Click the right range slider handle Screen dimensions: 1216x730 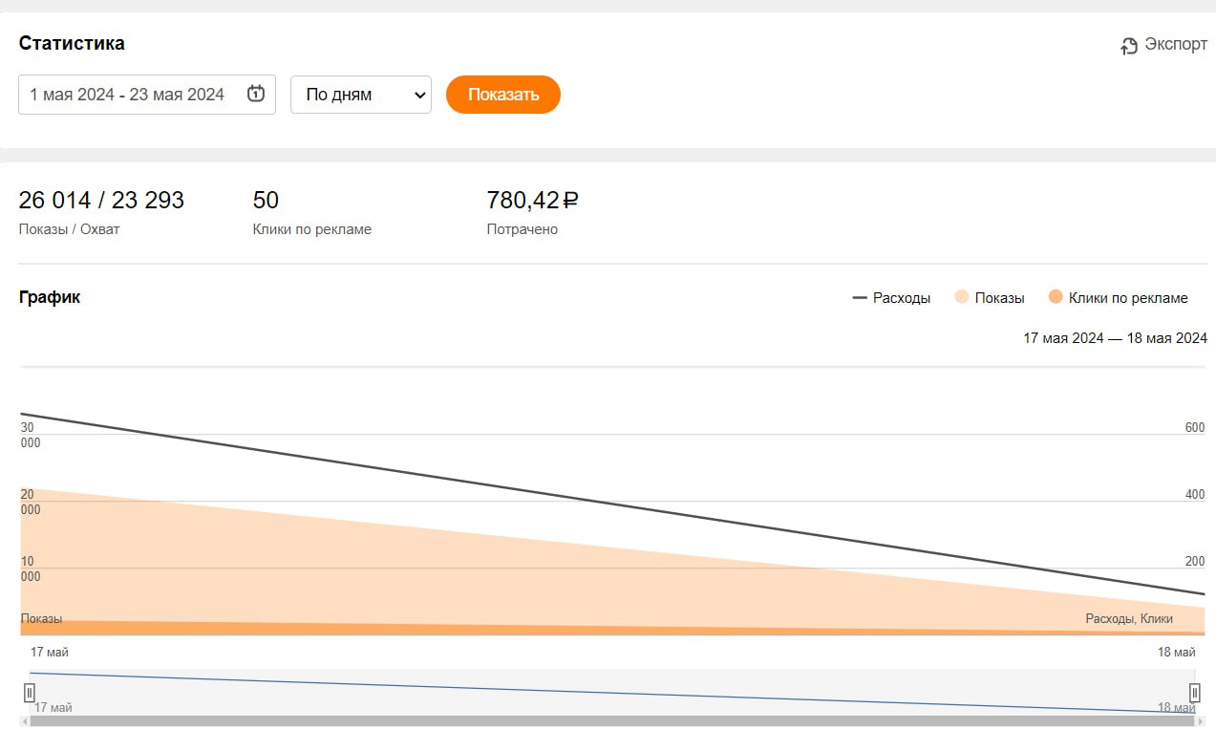coord(1194,693)
